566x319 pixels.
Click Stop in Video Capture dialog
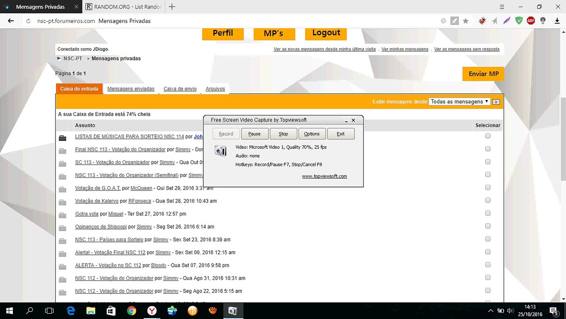point(283,134)
